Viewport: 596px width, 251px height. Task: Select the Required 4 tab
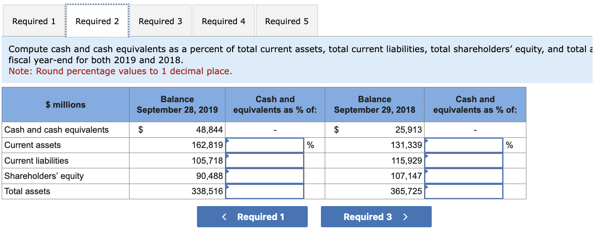pos(223,21)
